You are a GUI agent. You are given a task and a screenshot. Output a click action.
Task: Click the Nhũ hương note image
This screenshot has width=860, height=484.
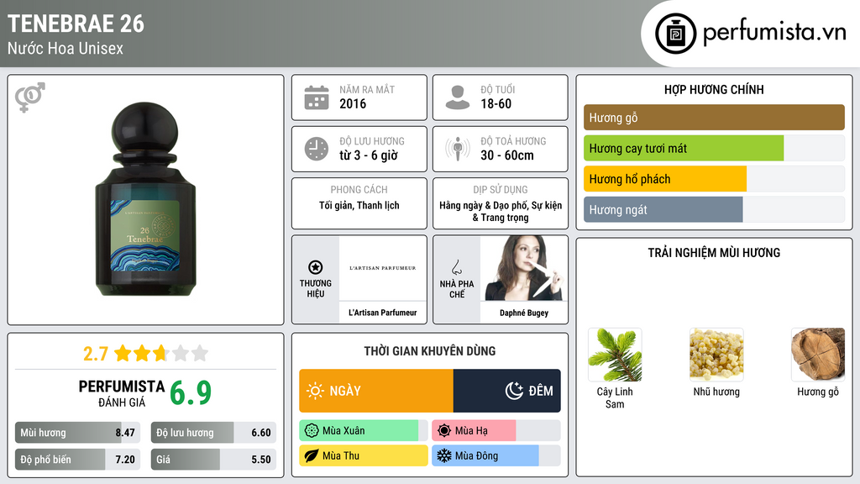716,355
